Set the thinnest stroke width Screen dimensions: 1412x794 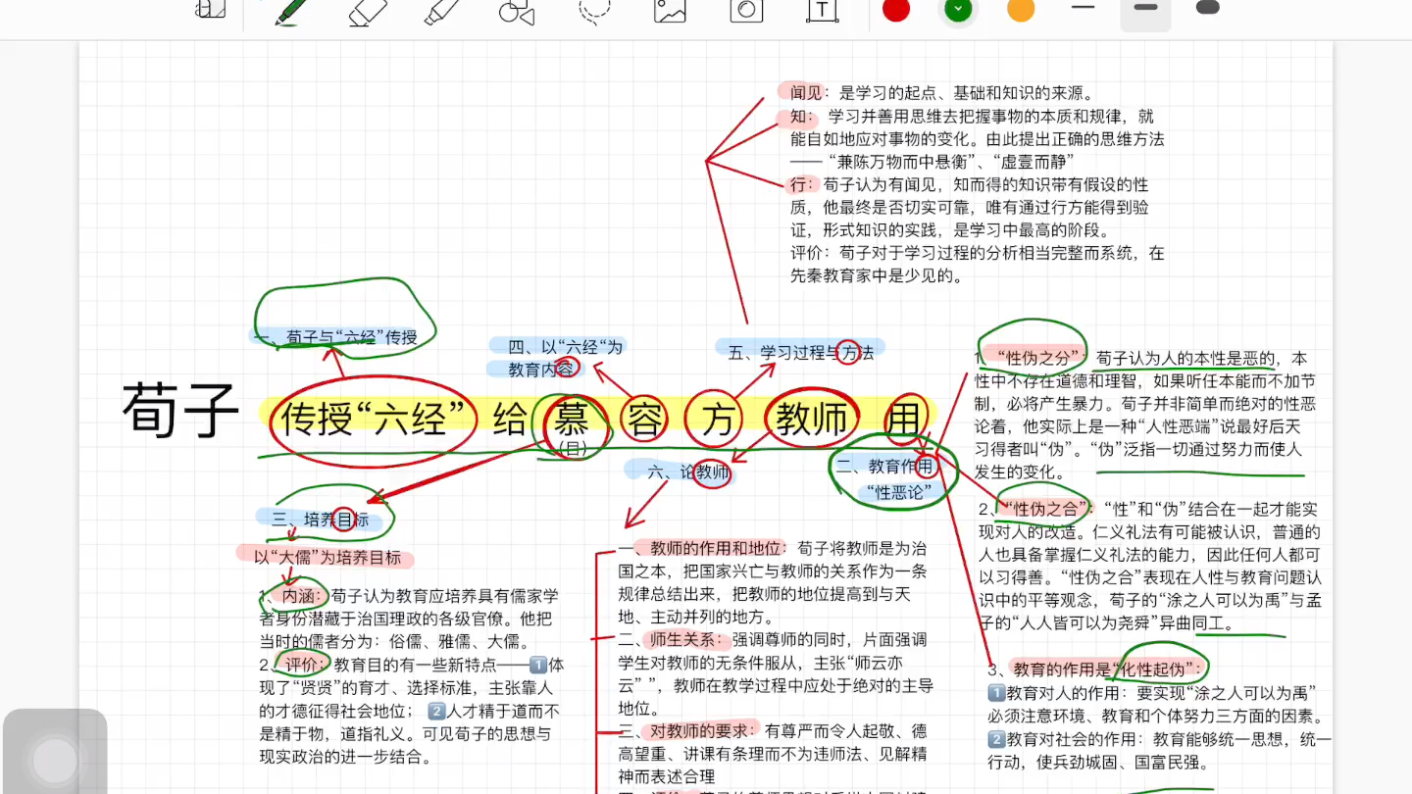pos(1083,8)
